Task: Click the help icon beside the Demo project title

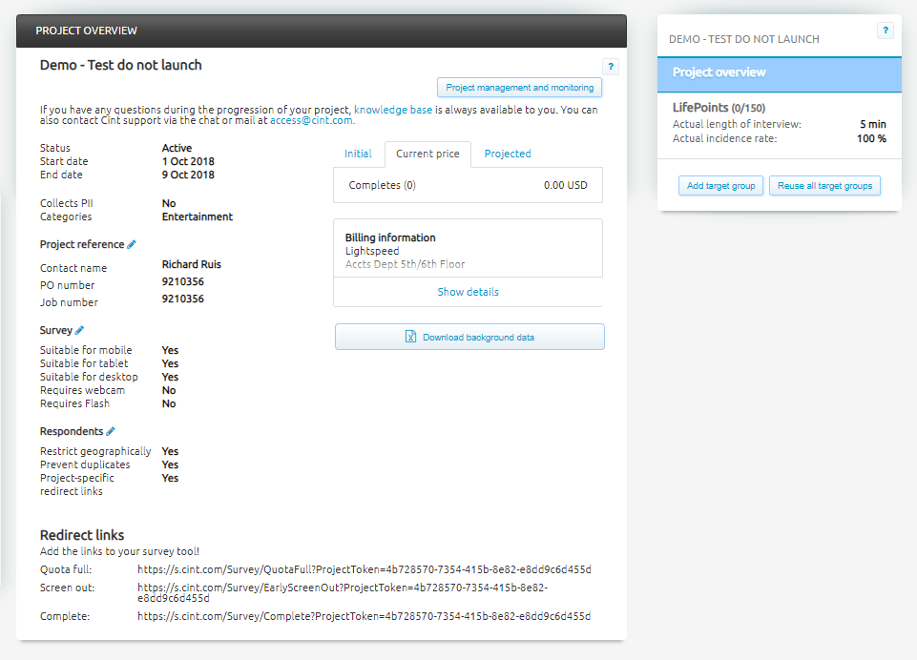Action: [611, 67]
